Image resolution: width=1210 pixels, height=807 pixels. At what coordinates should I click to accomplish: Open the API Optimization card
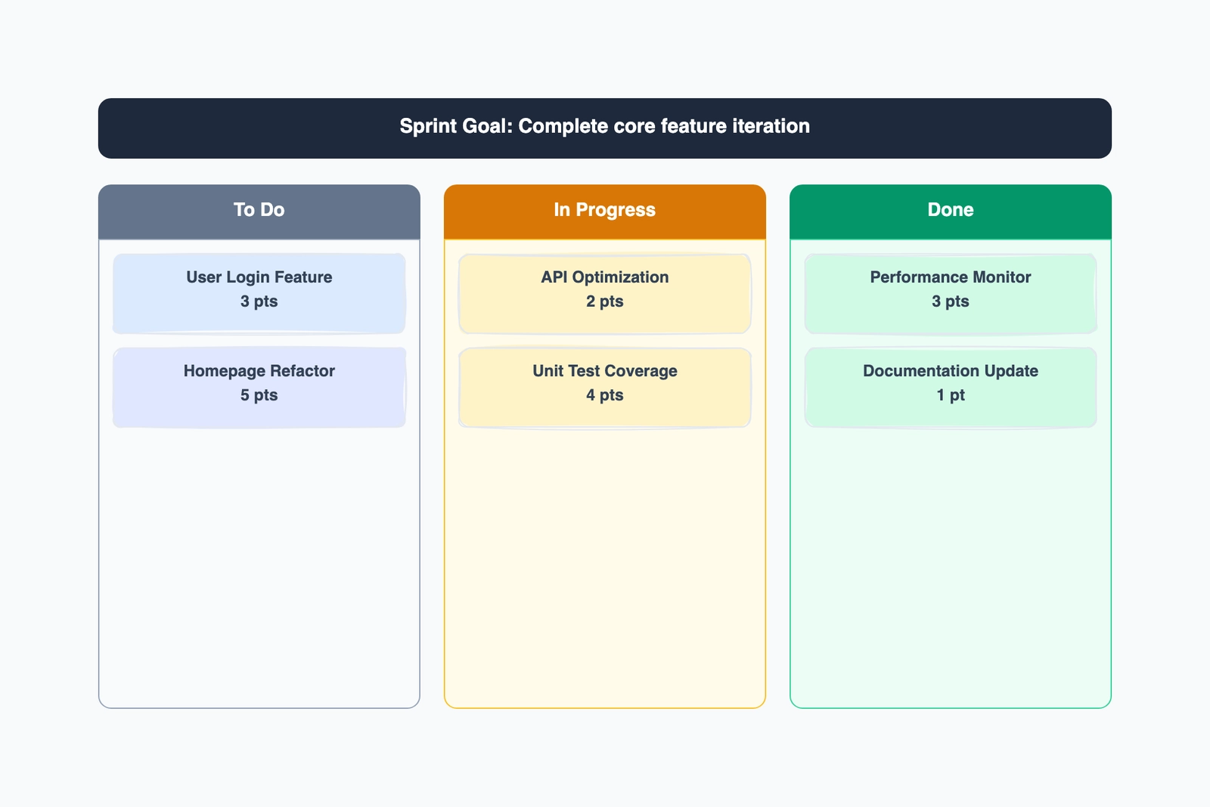pos(604,293)
